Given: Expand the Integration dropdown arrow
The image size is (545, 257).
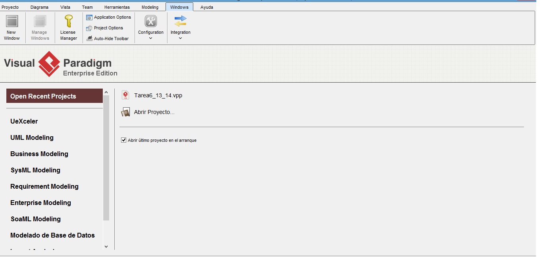Looking at the screenshot, I should pyautogui.click(x=181, y=39).
